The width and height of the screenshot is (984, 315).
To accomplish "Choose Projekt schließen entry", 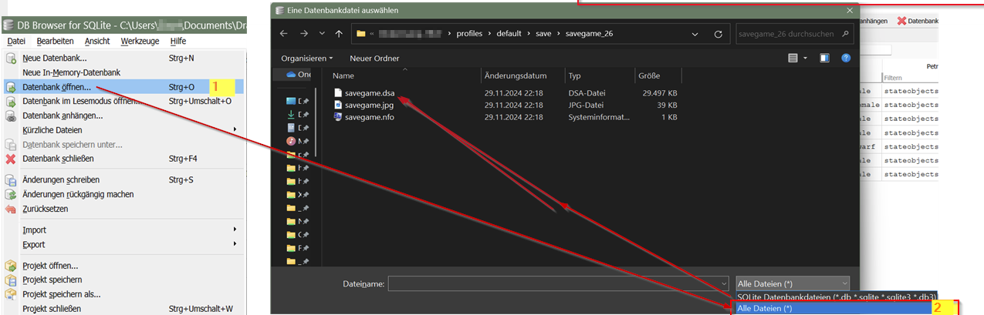I will (x=123, y=309).
